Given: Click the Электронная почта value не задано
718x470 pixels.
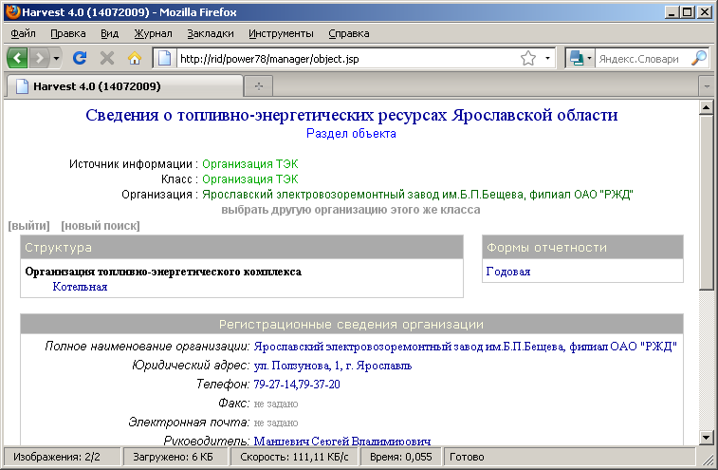Looking at the screenshot, I should coord(276,423).
